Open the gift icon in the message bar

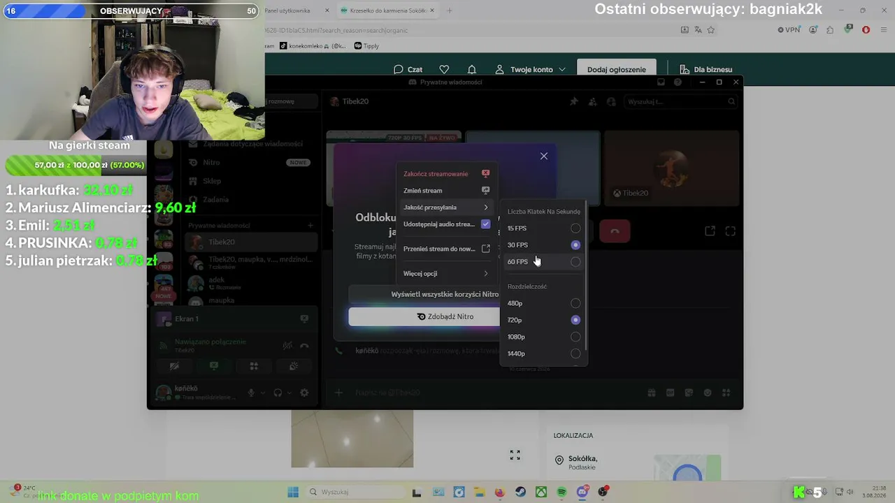pos(651,393)
